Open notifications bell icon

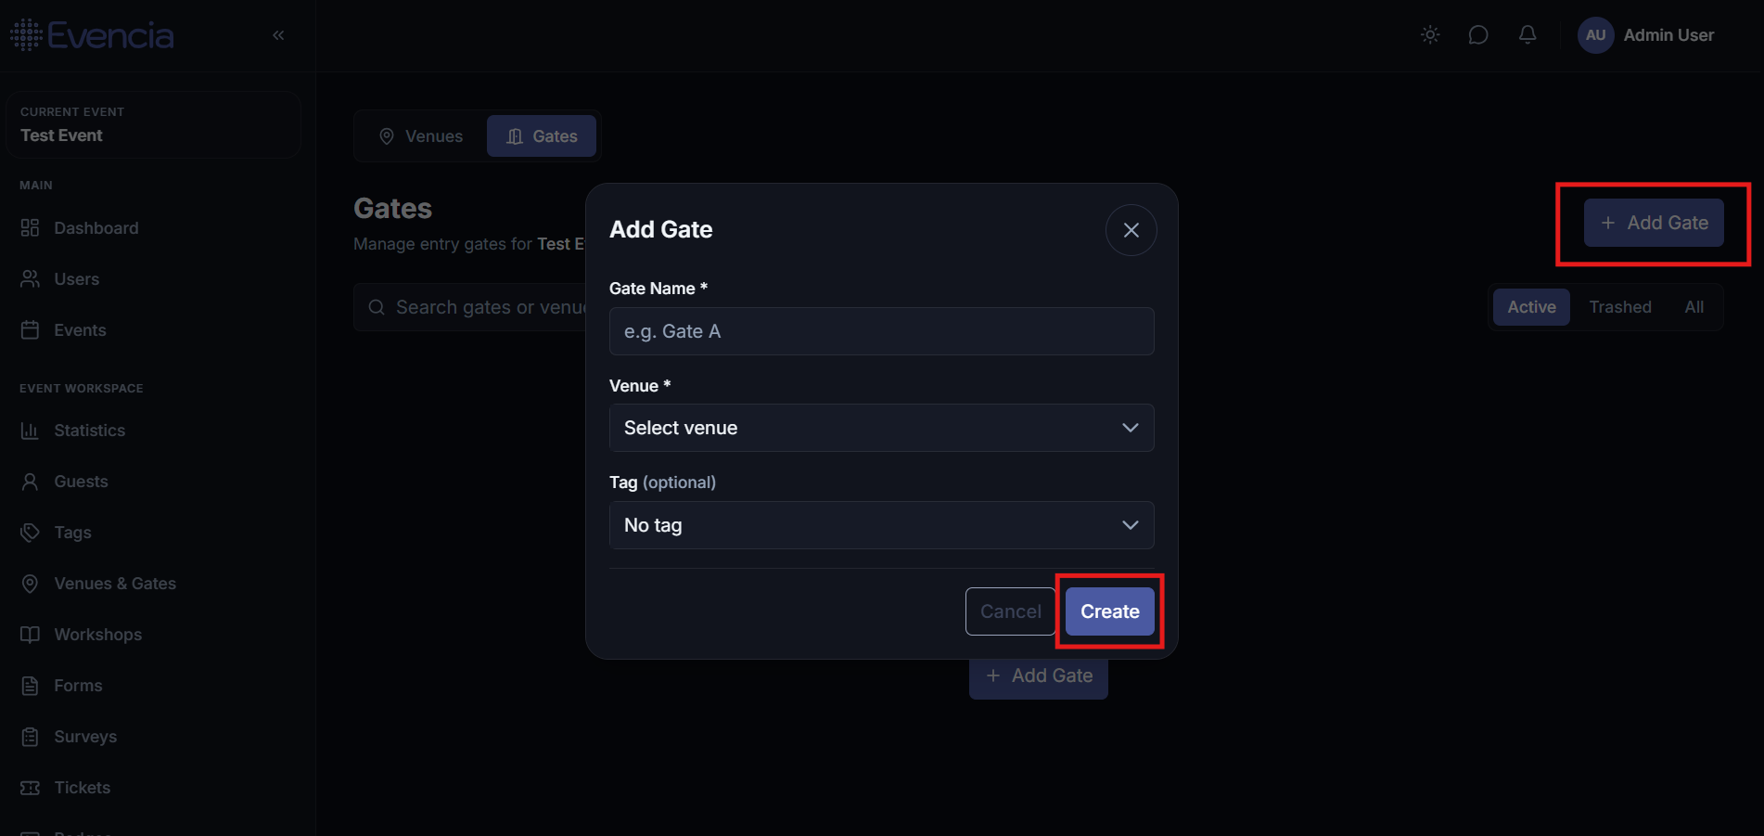1528,35
